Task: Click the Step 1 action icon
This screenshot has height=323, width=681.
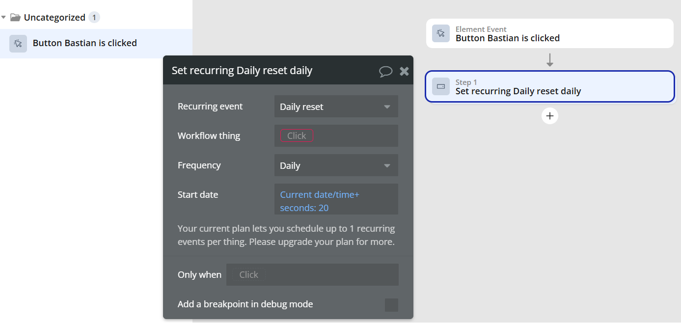Action: coord(441,86)
